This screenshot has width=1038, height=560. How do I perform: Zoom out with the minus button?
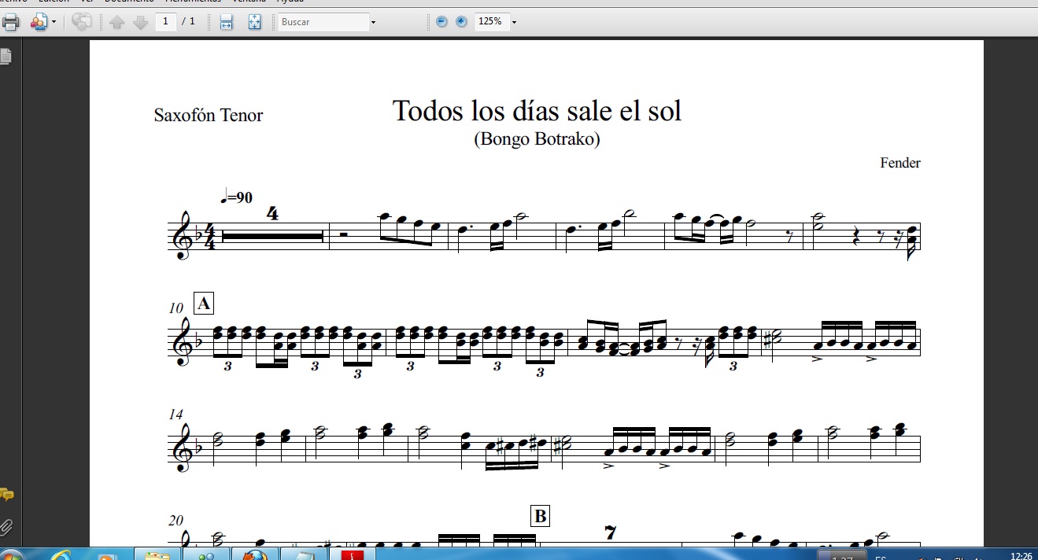pos(441,22)
